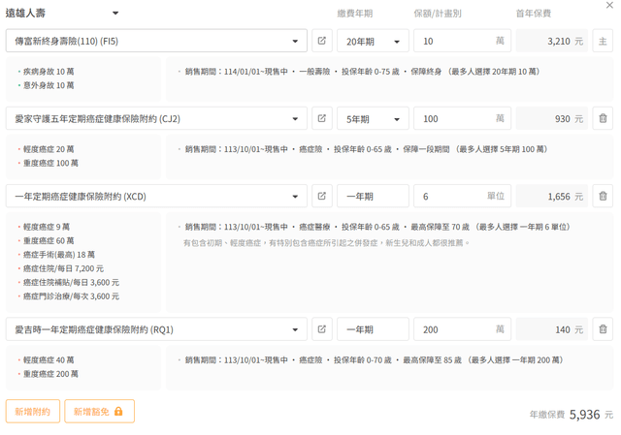Edit the FI5 coverage amount field (10 萬)

452,42
